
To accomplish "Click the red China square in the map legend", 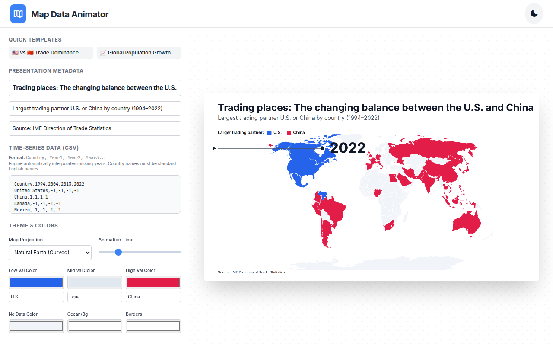I will click(288, 133).
